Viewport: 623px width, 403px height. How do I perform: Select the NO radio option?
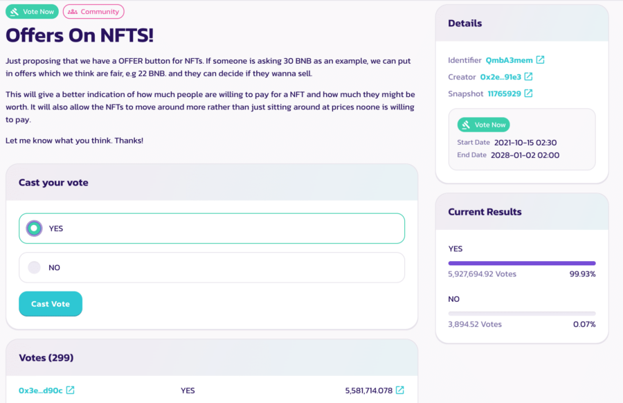tap(34, 267)
